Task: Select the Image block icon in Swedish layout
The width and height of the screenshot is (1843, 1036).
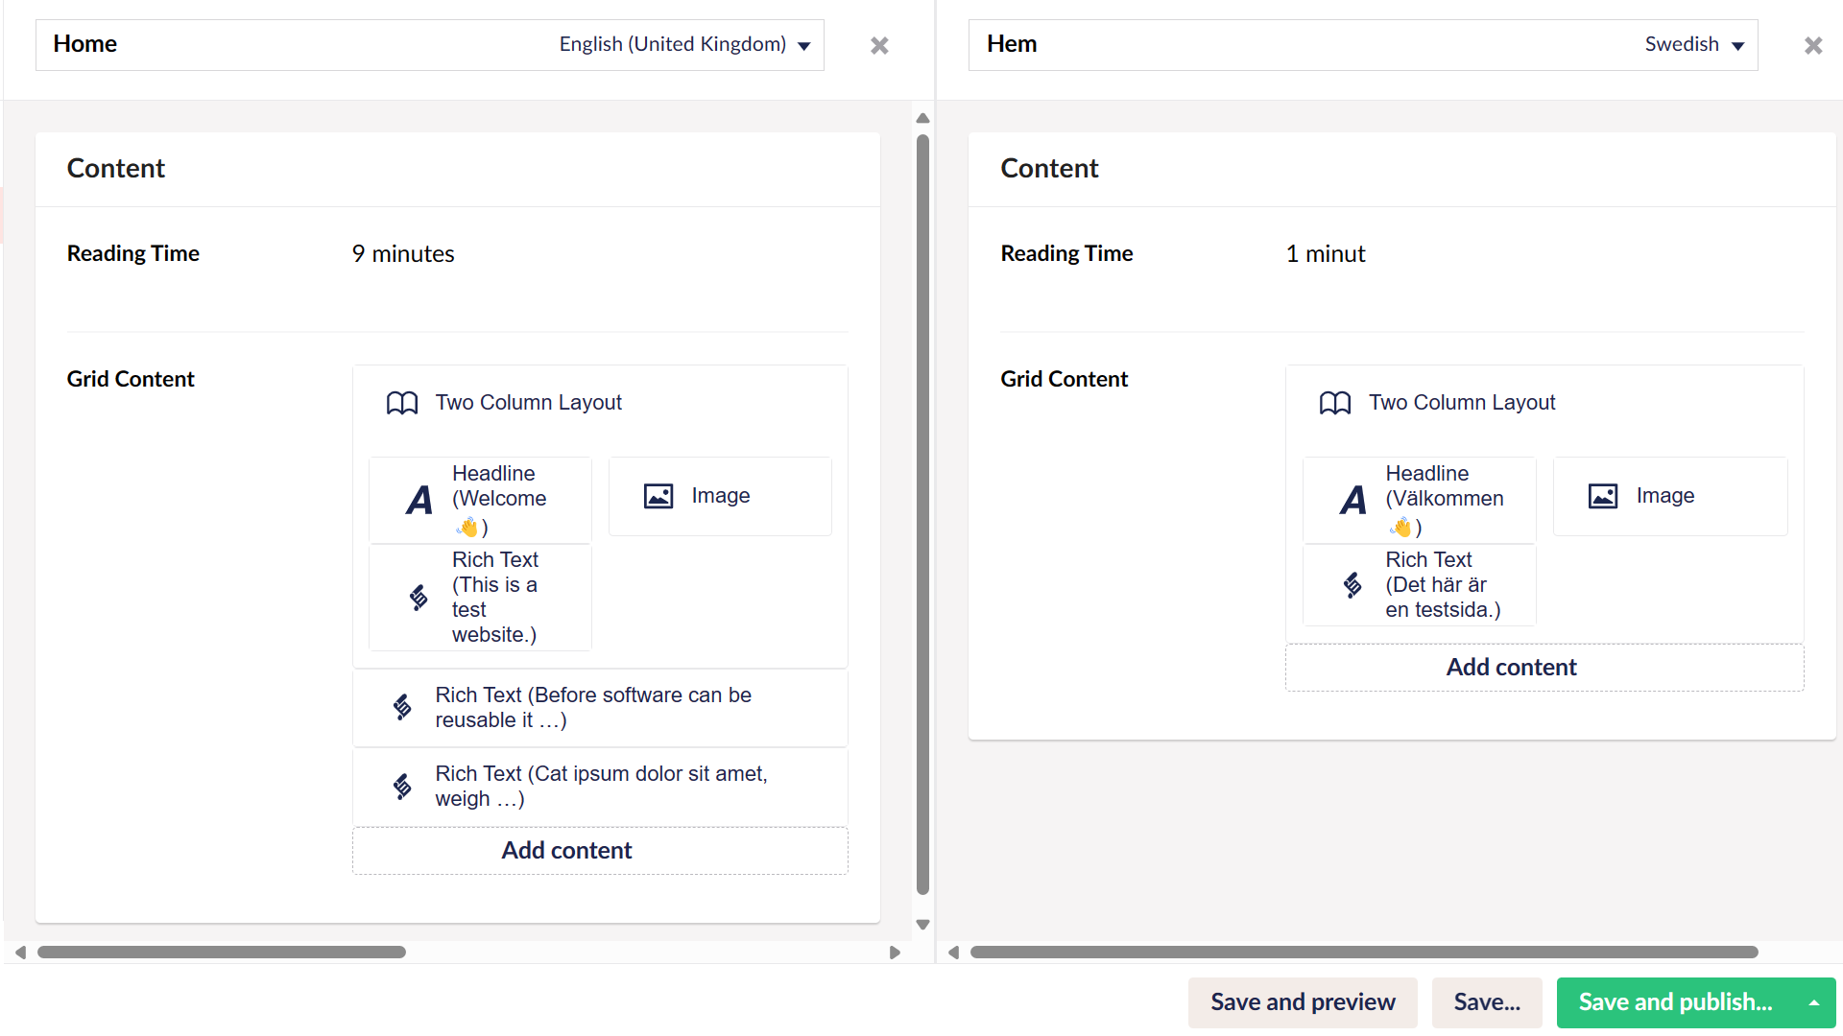Action: 1601,496
